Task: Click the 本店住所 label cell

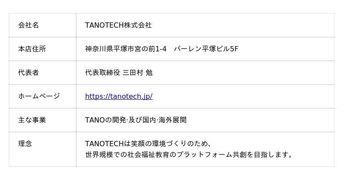Action: pos(32,49)
